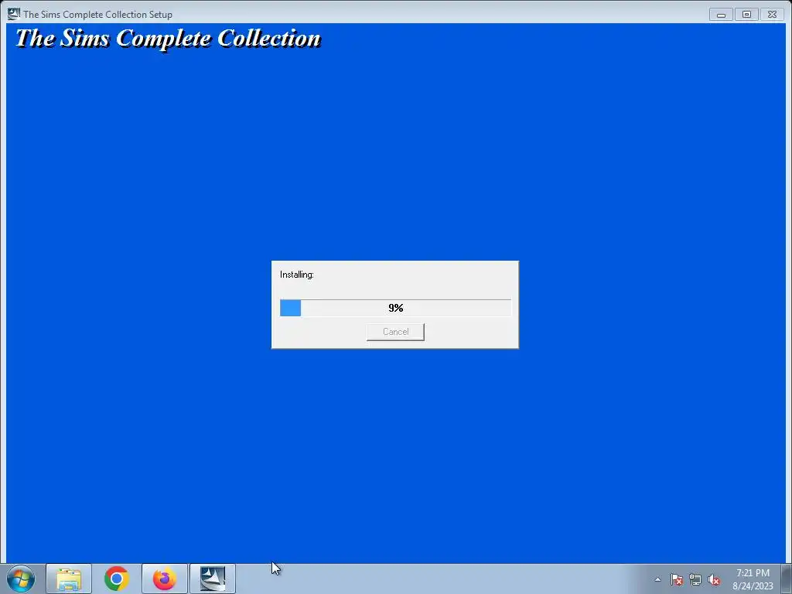Minimize the Sims Setup window
Viewport: 792px width, 594px height.
coord(721,15)
